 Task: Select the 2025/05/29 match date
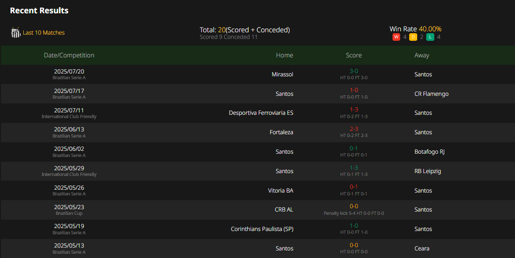click(69, 168)
